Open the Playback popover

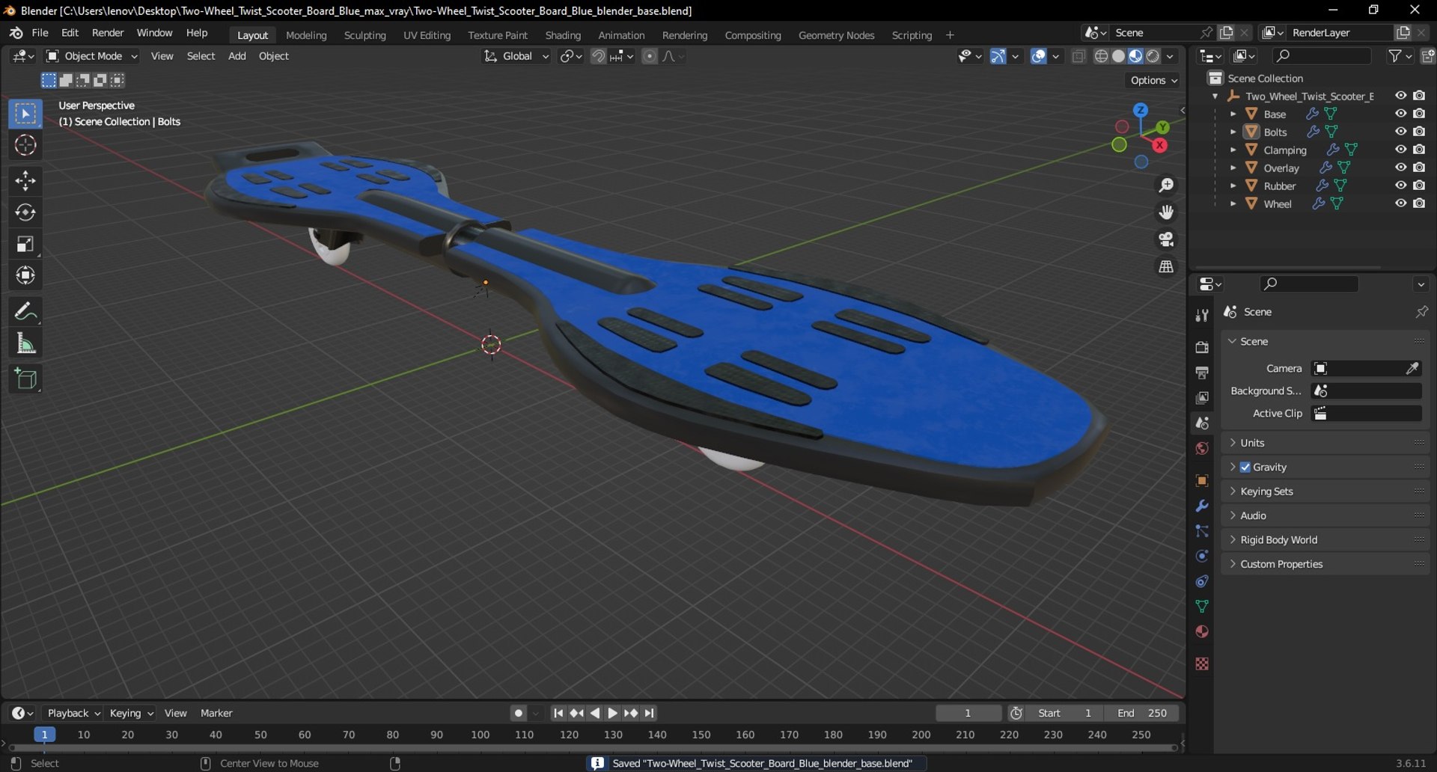click(73, 713)
